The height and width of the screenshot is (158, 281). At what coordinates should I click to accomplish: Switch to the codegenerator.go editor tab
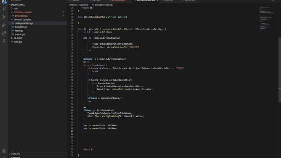tap(145, 1)
